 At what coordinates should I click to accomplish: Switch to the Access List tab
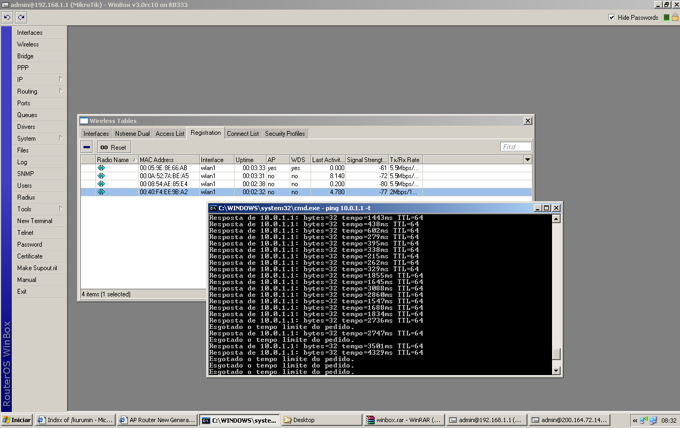pos(170,134)
